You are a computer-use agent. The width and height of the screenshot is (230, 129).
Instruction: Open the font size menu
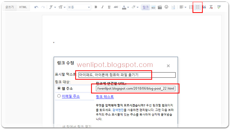(x=62, y=7)
